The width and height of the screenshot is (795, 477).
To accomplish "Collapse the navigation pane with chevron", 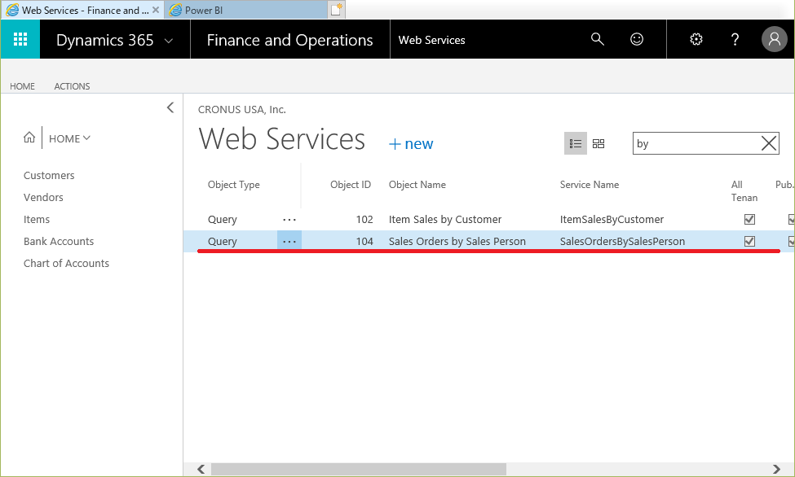I will click(x=170, y=107).
